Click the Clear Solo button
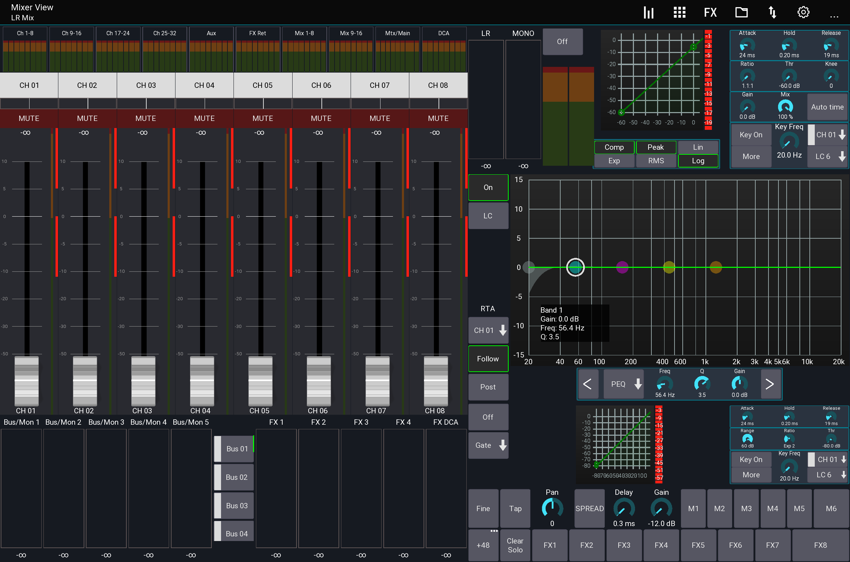 pos(515,545)
